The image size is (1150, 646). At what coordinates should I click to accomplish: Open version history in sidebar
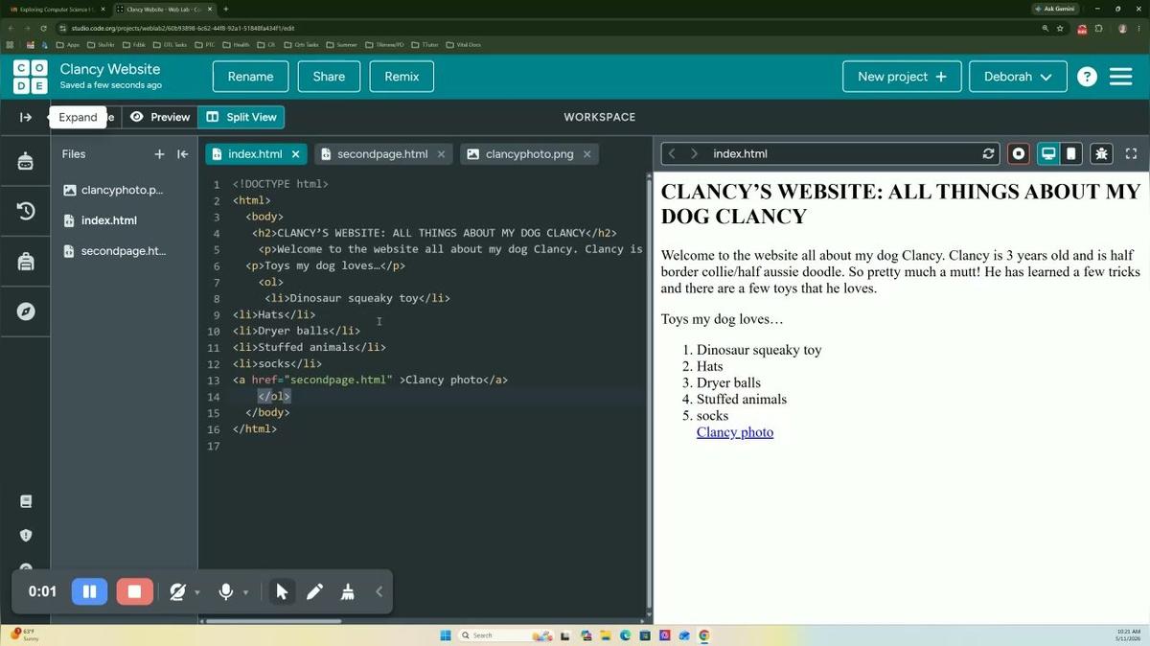tap(26, 211)
